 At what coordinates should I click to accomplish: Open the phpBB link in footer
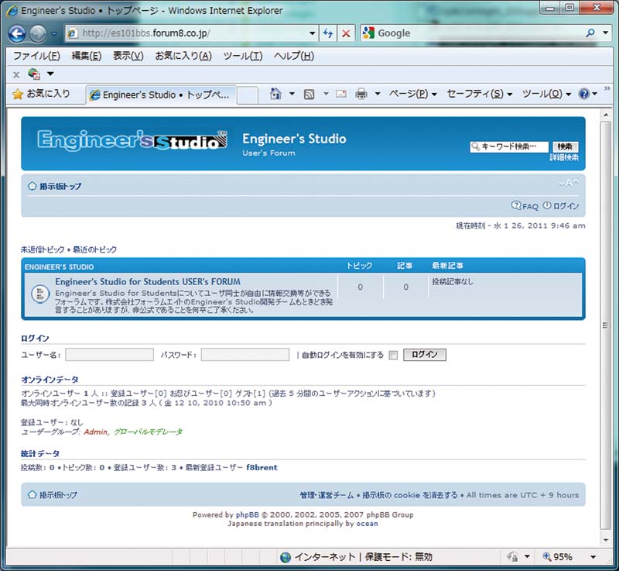(247, 514)
